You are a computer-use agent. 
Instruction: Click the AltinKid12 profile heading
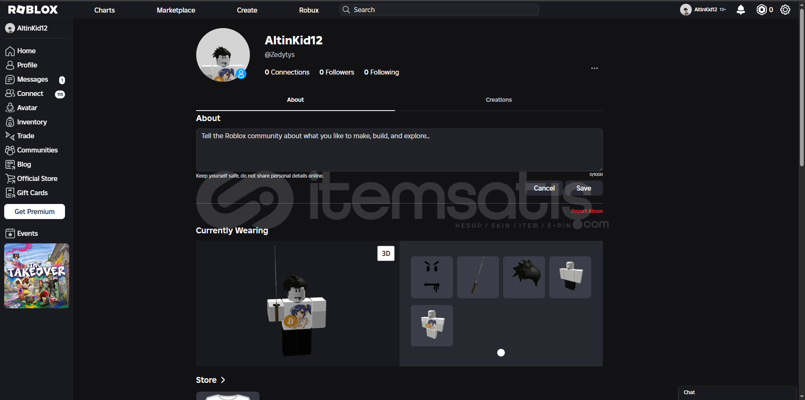coord(293,40)
